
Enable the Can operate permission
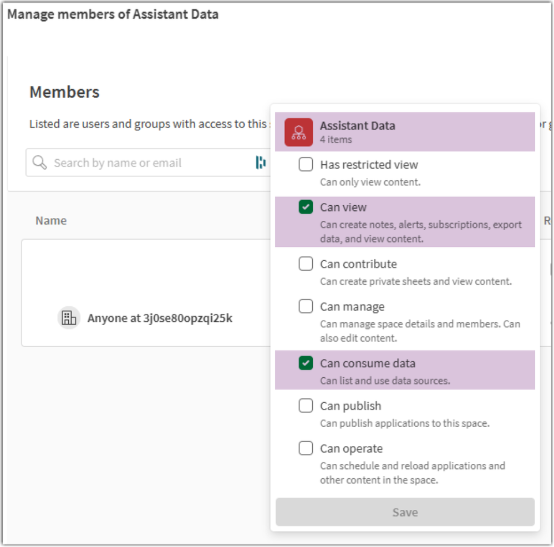(x=306, y=448)
